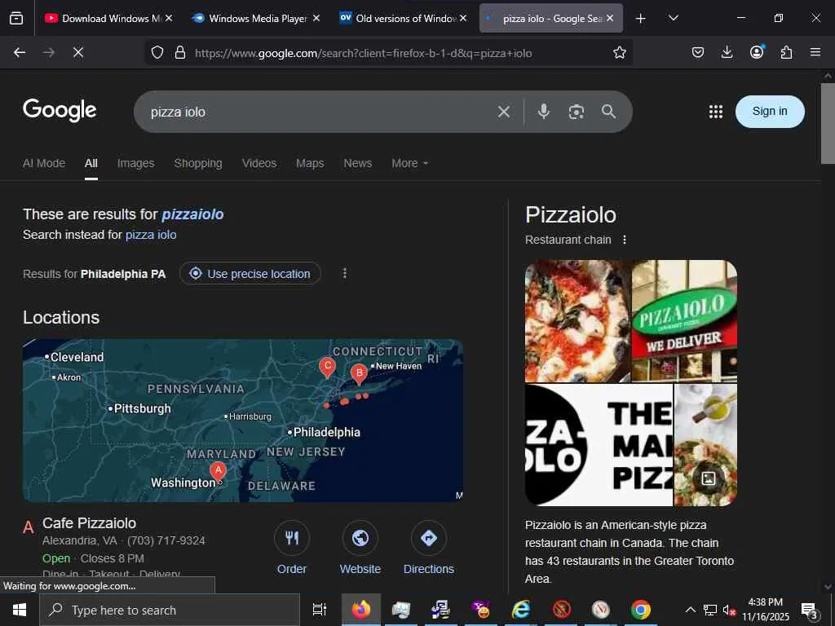835x626 pixels.
Task: Open Internet Explorer from taskbar
Action: point(520,610)
